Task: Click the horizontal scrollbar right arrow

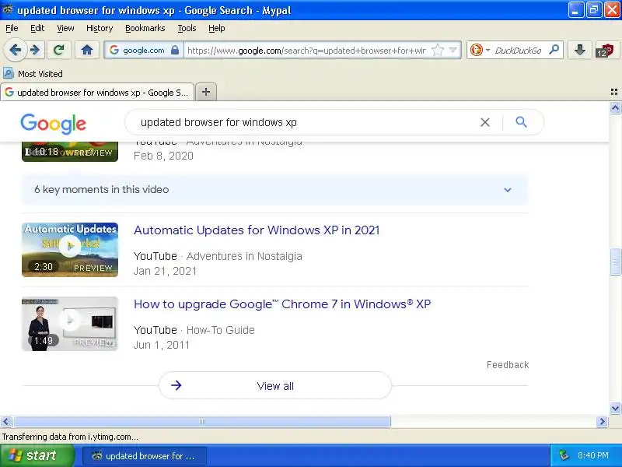Action: point(602,421)
